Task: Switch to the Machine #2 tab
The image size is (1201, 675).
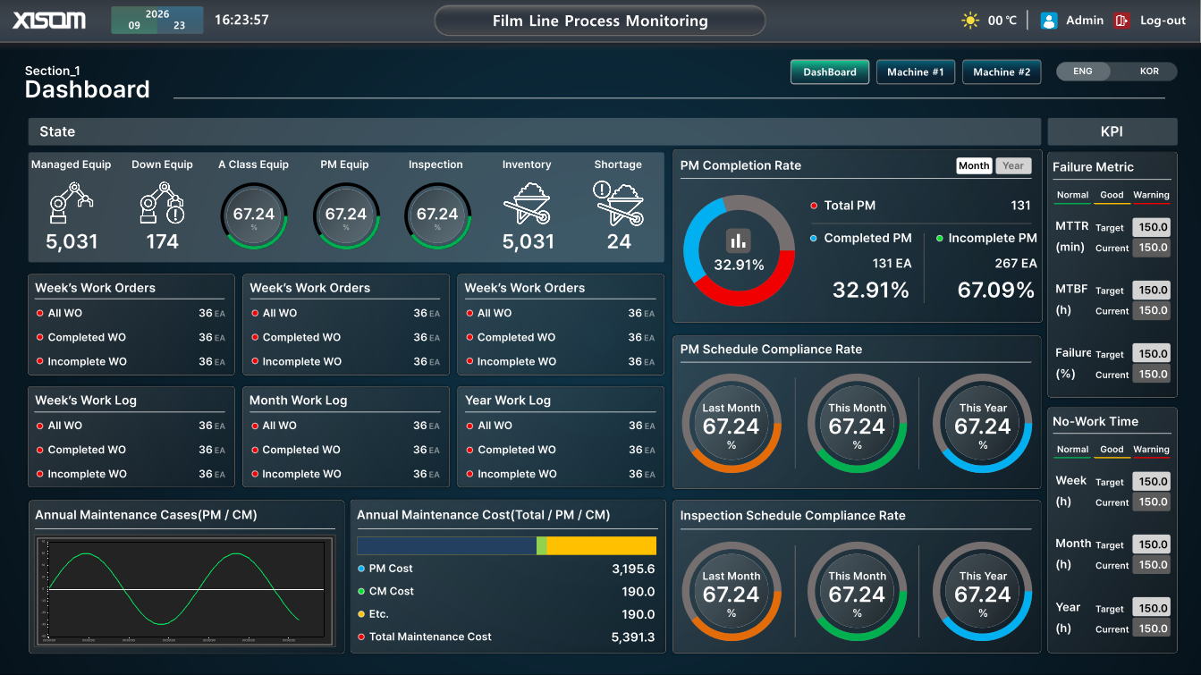Action: click(x=1002, y=72)
